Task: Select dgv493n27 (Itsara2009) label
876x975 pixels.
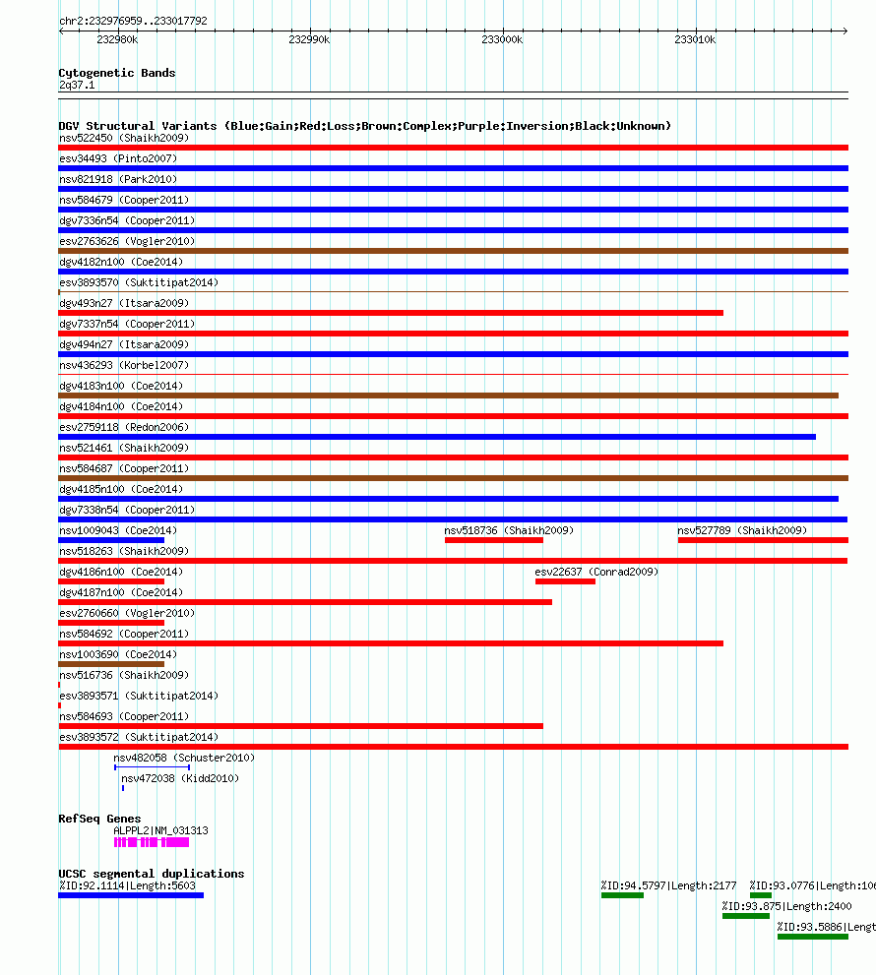Action: coord(124,303)
